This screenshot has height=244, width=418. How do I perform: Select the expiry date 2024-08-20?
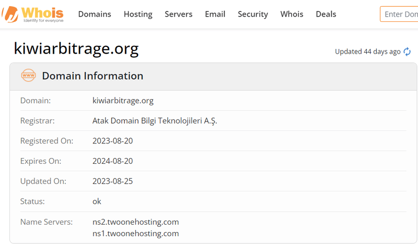[112, 161]
